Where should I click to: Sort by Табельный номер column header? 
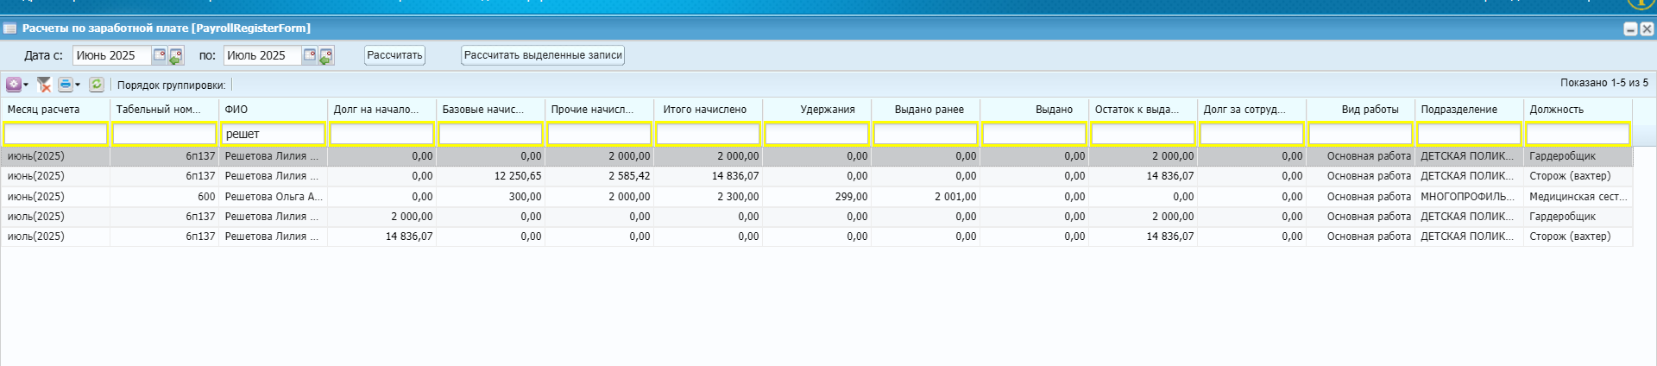point(165,110)
